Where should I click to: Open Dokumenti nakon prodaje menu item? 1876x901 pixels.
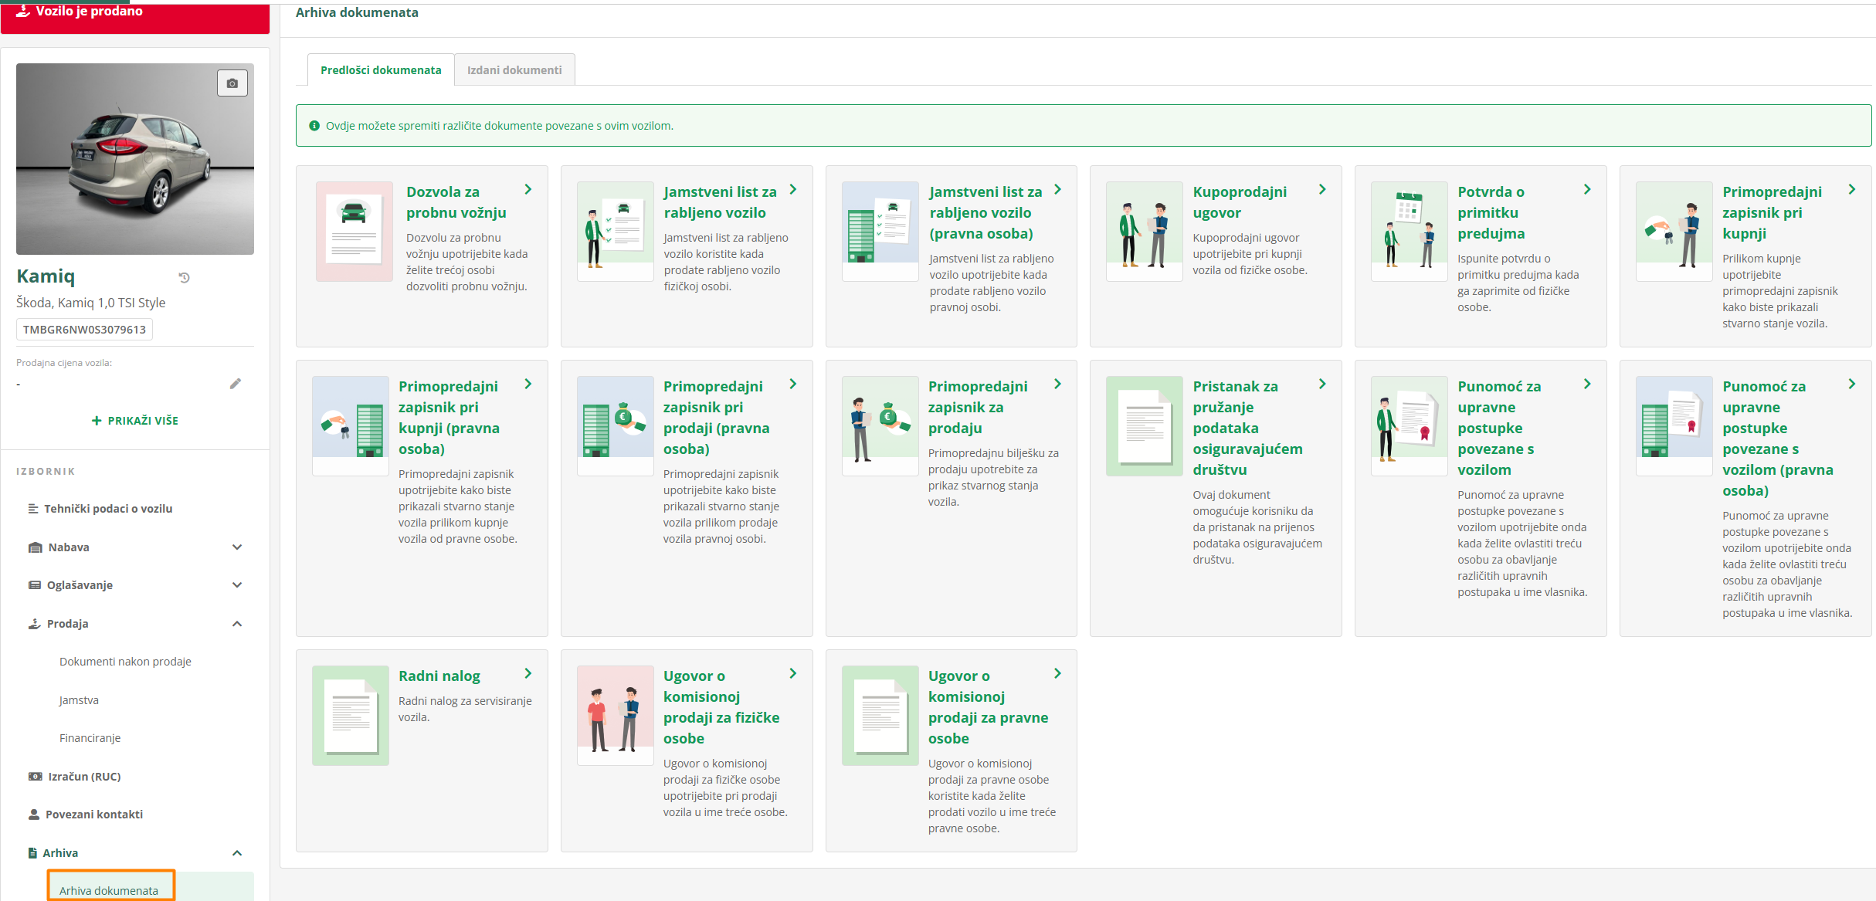[x=125, y=662]
